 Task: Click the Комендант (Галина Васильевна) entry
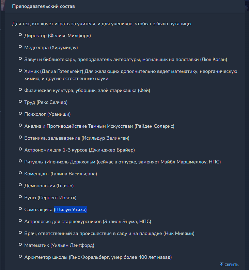61,174
